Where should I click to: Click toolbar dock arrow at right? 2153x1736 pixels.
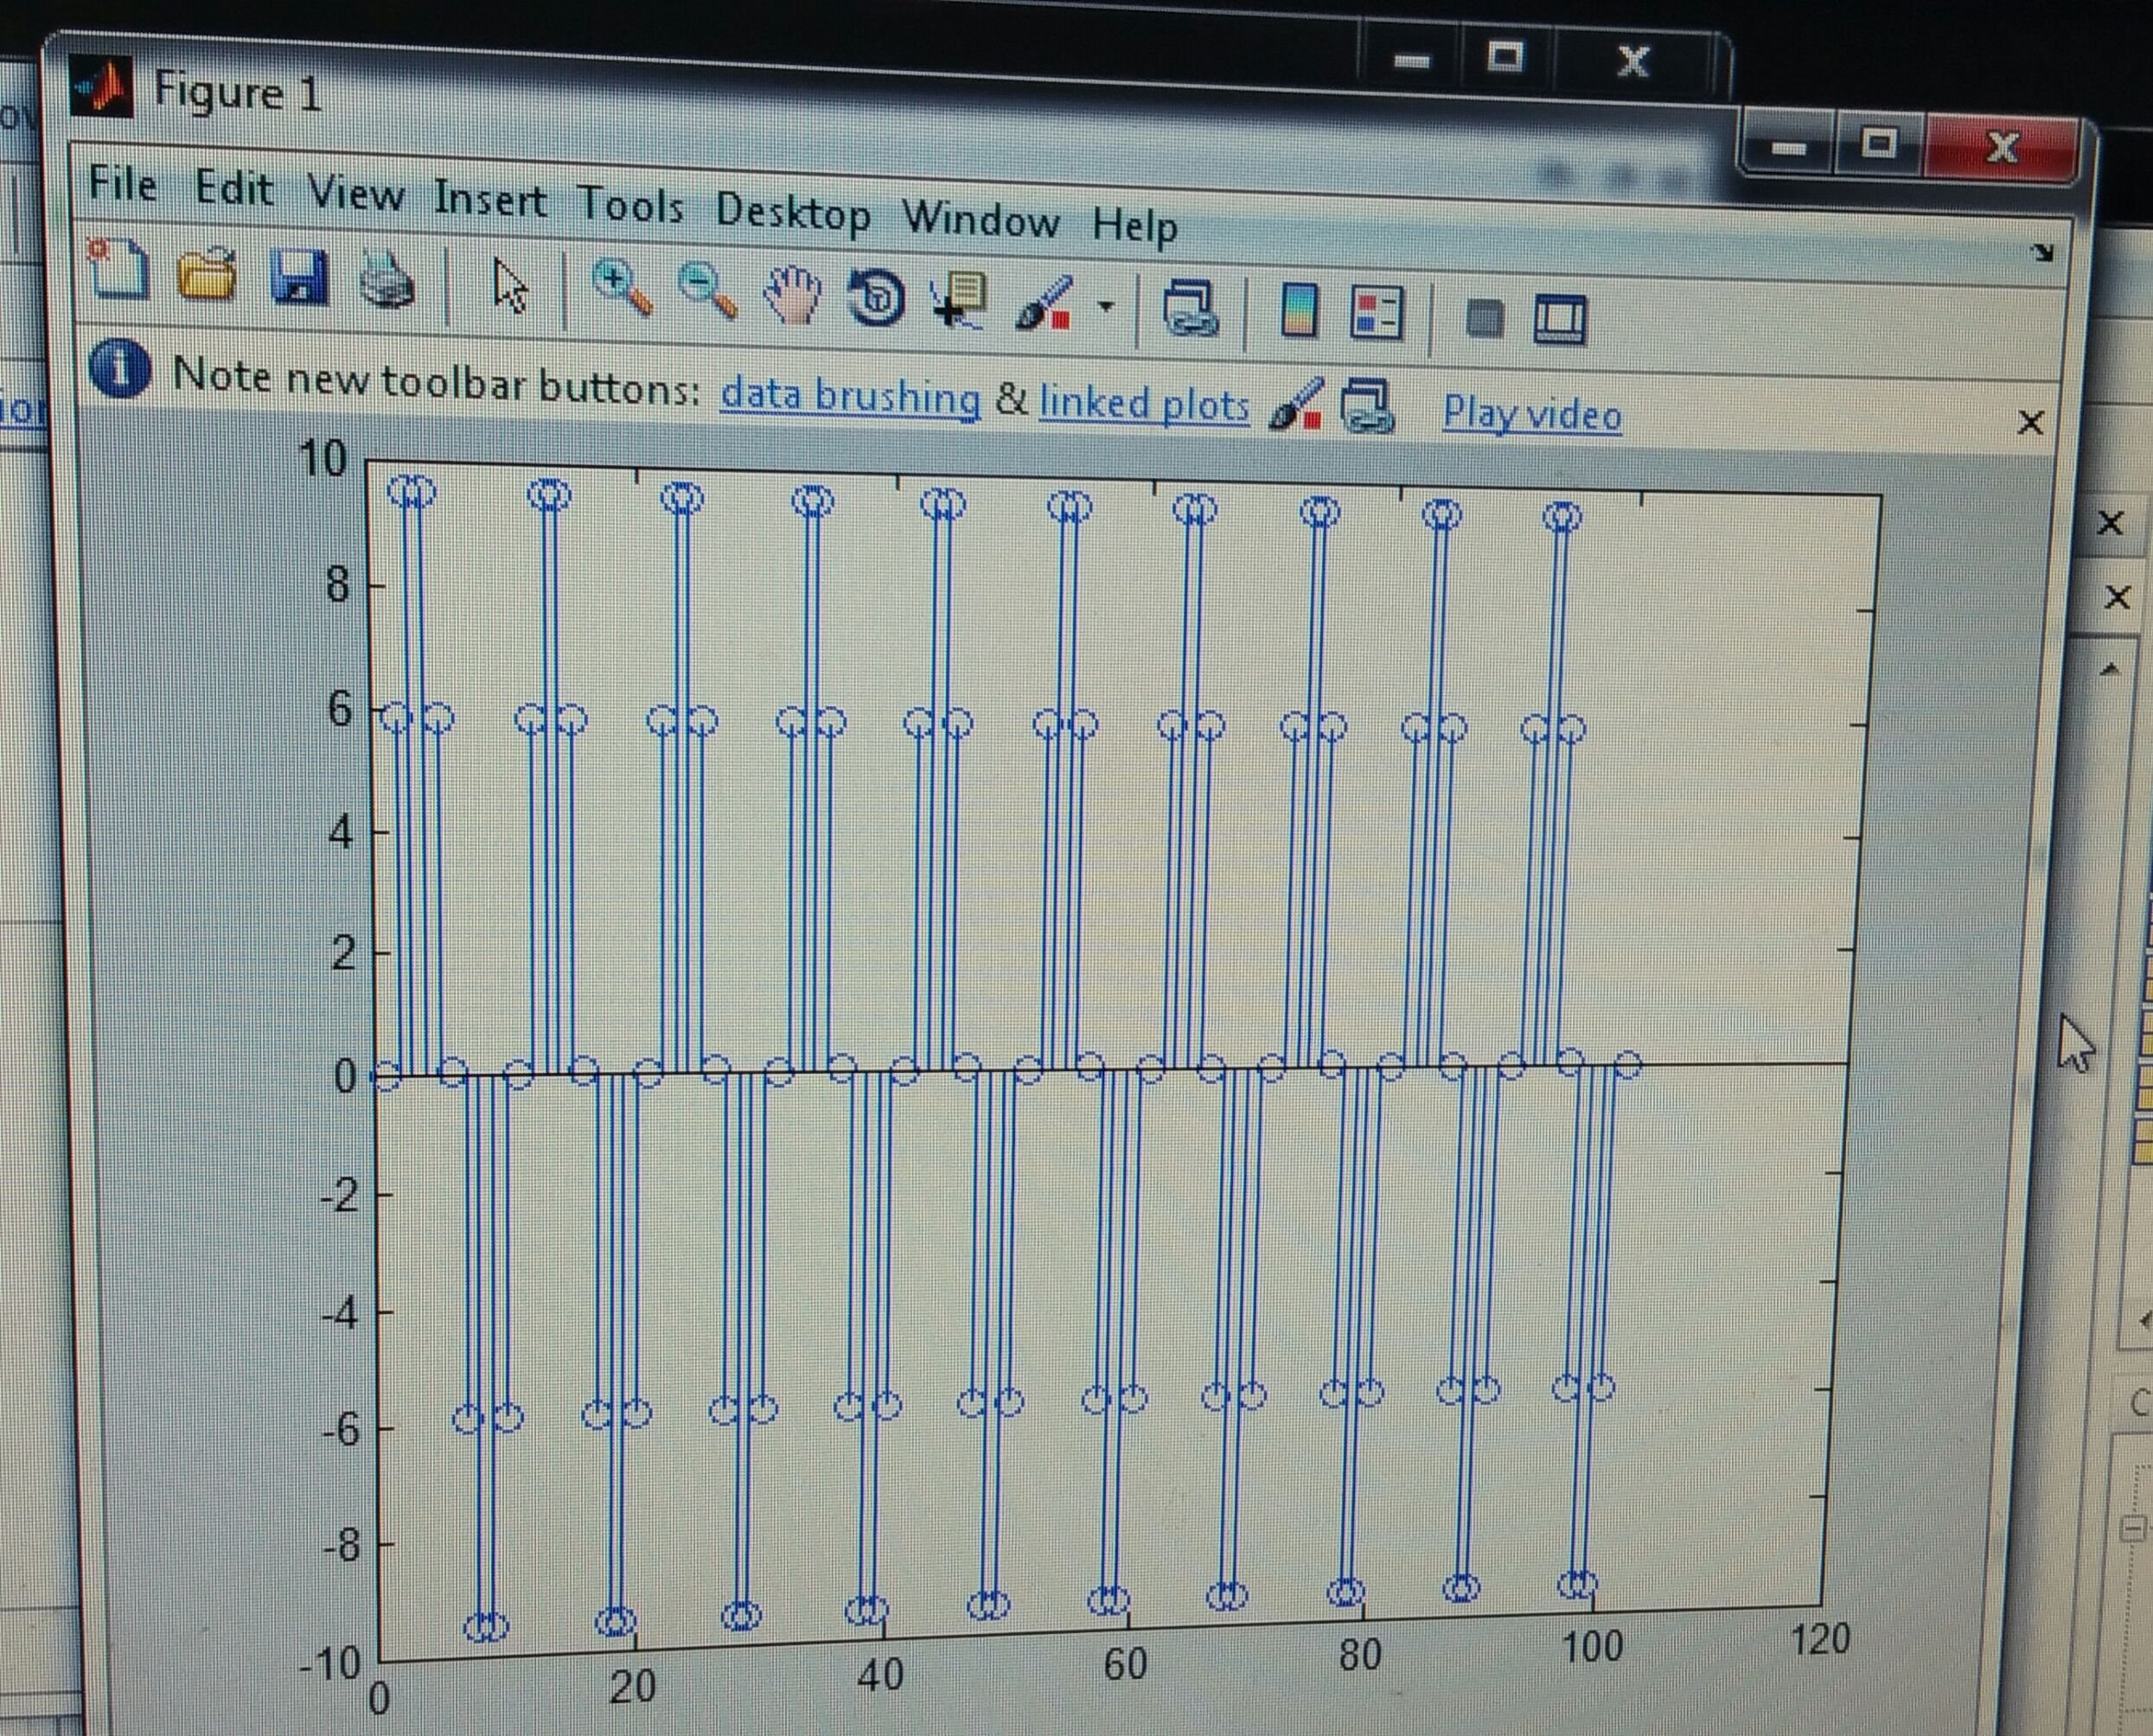click(2042, 253)
